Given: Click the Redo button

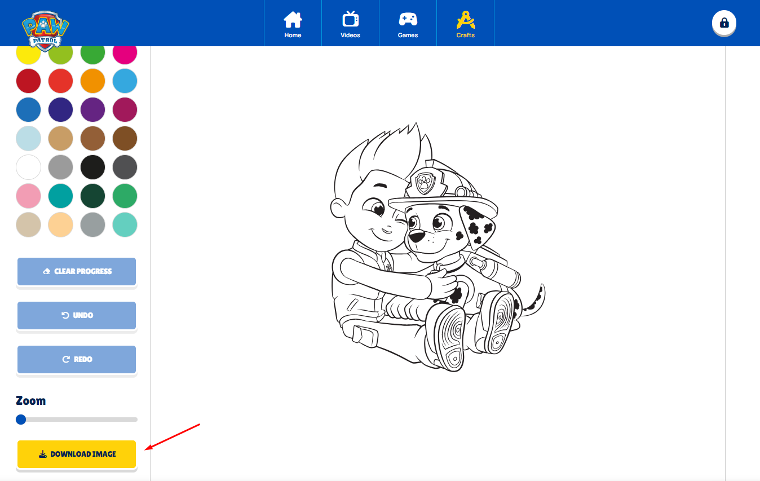Looking at the screenshot, I should pyautogui.click(x=77, y=359).
